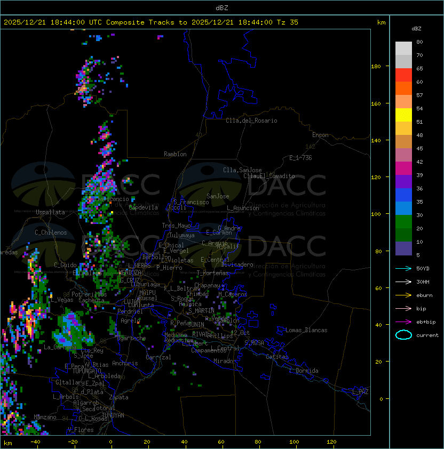The width and height of the screenshot is (444, 449).
Task: Click the 'Carrizal' map label
Action: click(158, 357)
